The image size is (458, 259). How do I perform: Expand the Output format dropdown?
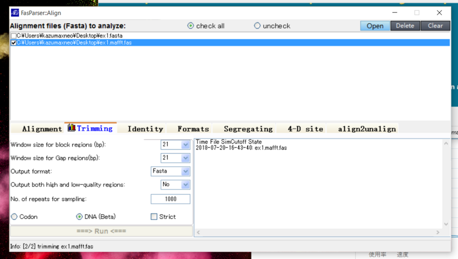coord(186,171)
